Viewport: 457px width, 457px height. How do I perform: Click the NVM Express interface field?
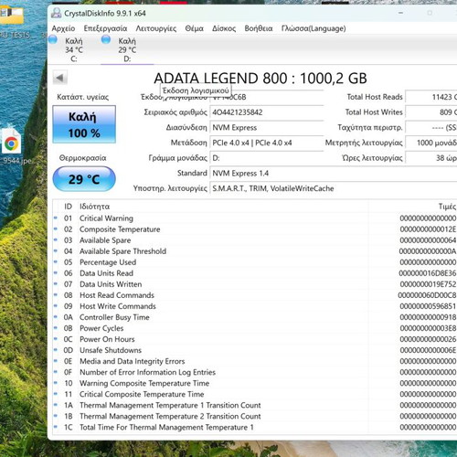[267, 128]
